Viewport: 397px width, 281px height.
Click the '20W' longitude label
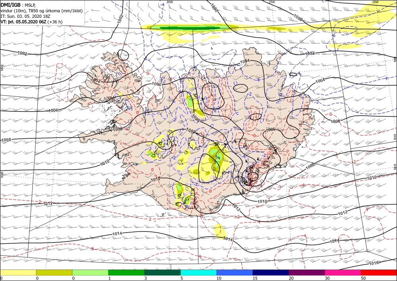tap(170, 2)
